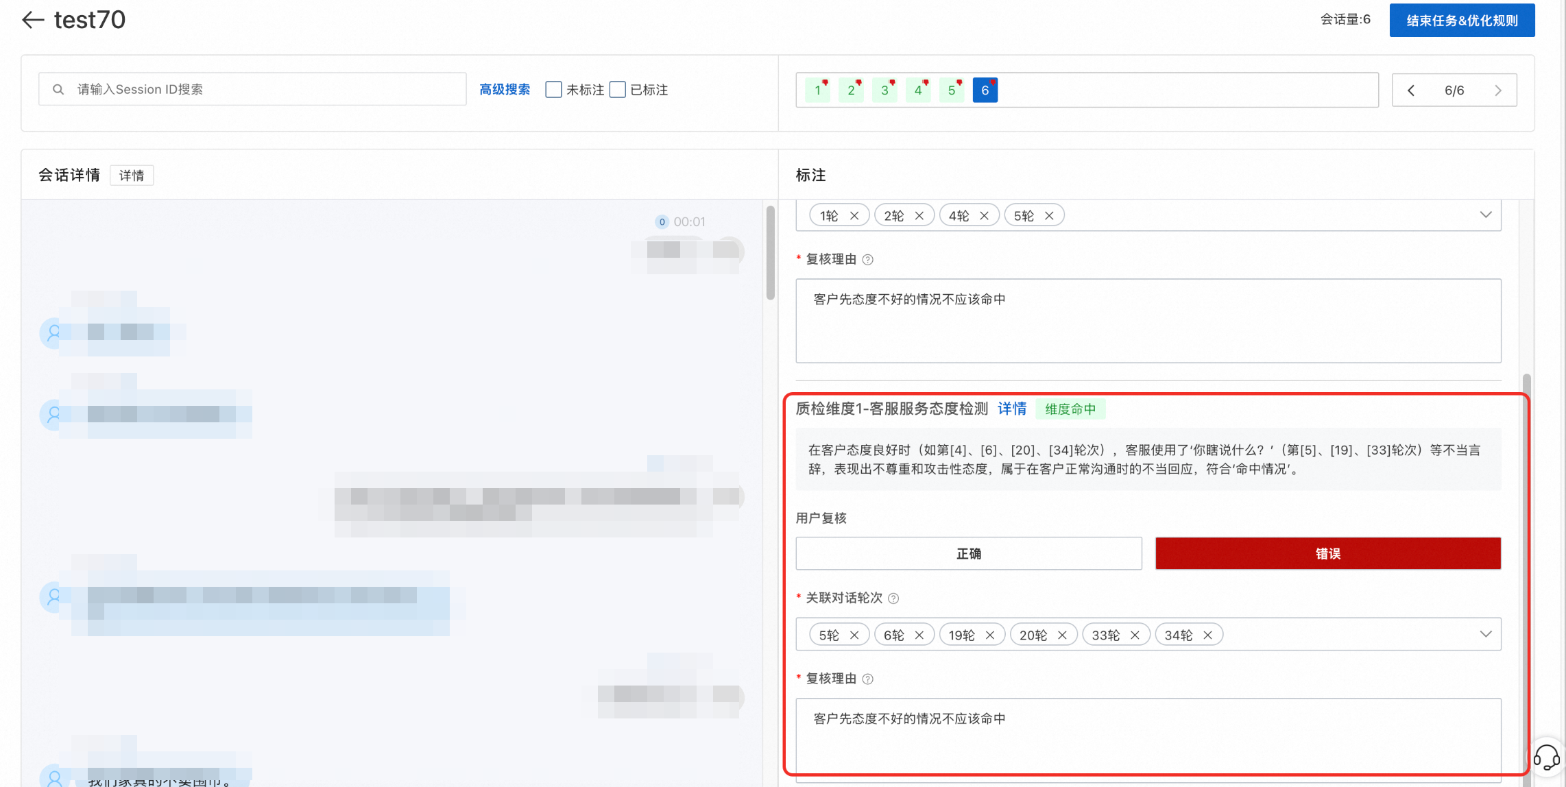Click help icon next to 关联对话轮次
This screenshot has width=1566, height=787.
893,598
